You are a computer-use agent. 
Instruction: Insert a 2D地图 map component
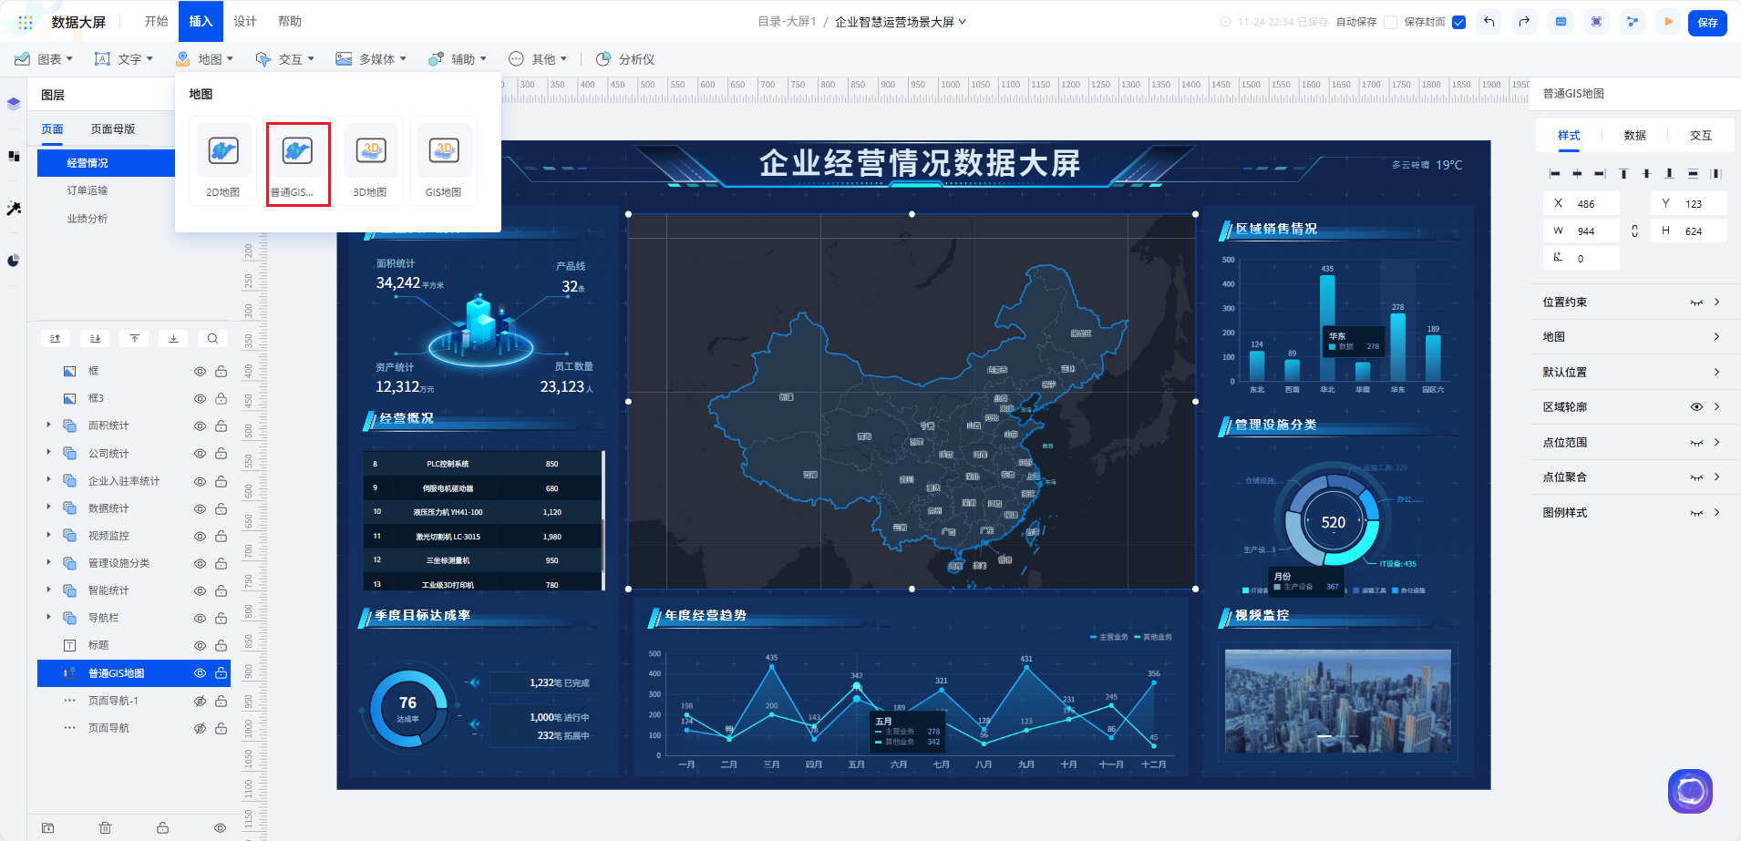point(223,162)
